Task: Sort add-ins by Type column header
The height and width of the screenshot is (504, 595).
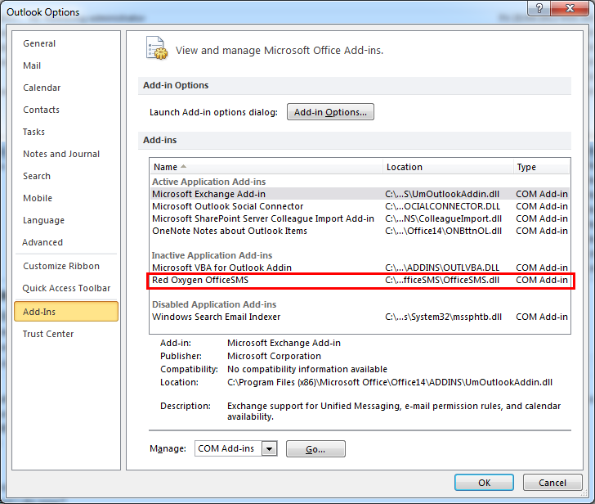Action: (x=542, y=167)
